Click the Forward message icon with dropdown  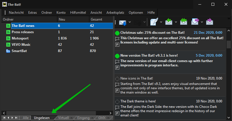click(x=195, y=22)
